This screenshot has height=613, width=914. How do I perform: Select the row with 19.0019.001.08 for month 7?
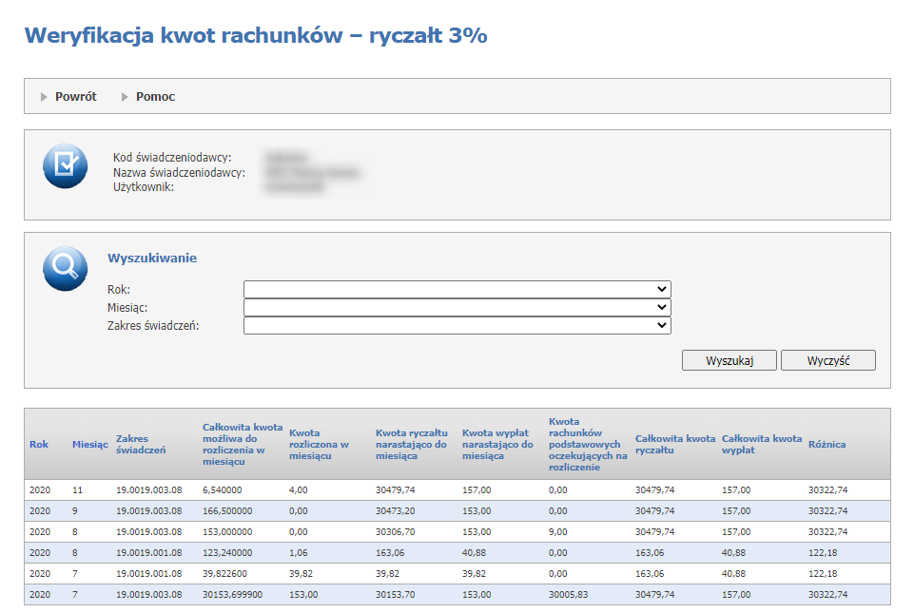point(457,573)
